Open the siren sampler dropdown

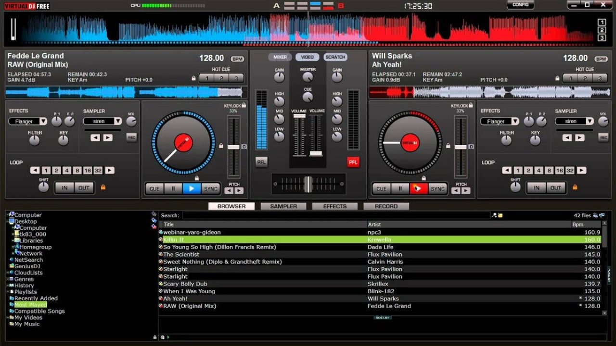coord(103,121)
